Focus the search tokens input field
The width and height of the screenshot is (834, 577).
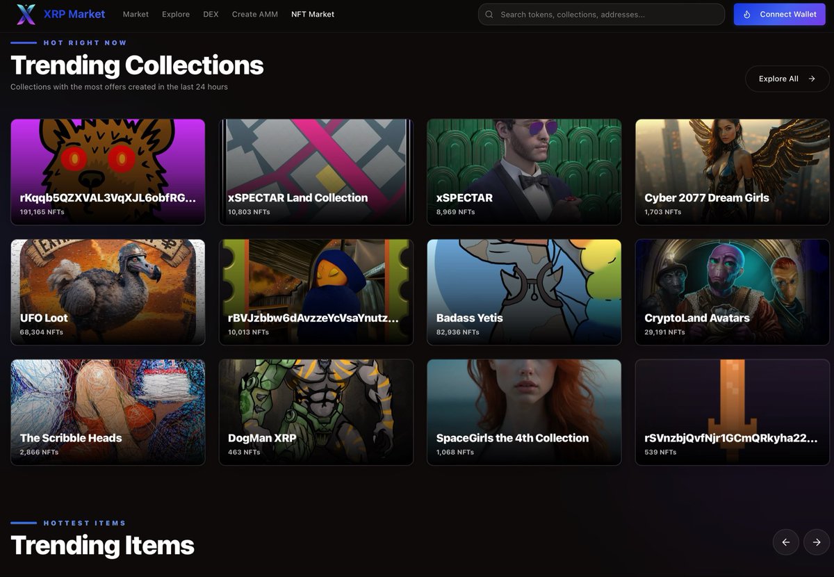pos(601,14)
